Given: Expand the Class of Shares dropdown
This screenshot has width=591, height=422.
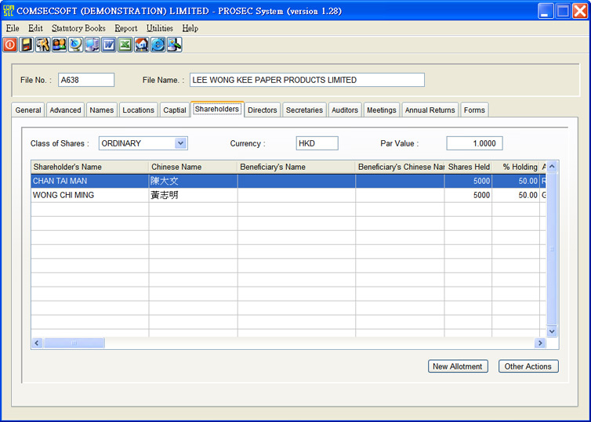Looking at the screenshot, I should pyautogui.click(x=181, y=143).
